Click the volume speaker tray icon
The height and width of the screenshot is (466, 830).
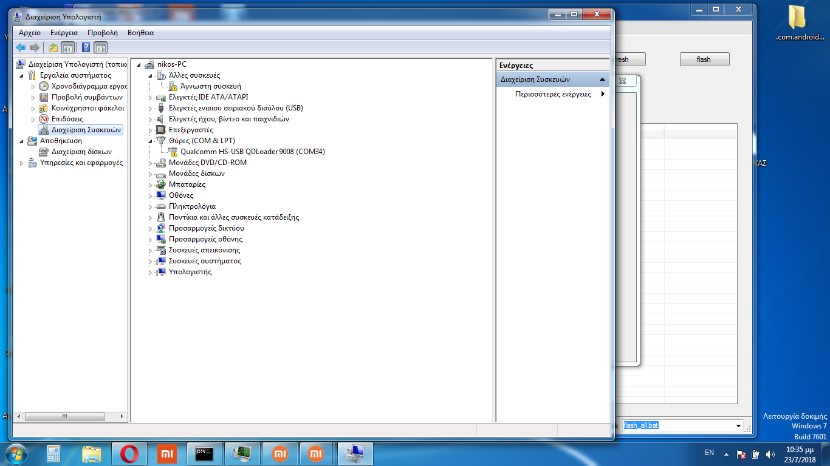pyautogui.click(x=771, y=454)
